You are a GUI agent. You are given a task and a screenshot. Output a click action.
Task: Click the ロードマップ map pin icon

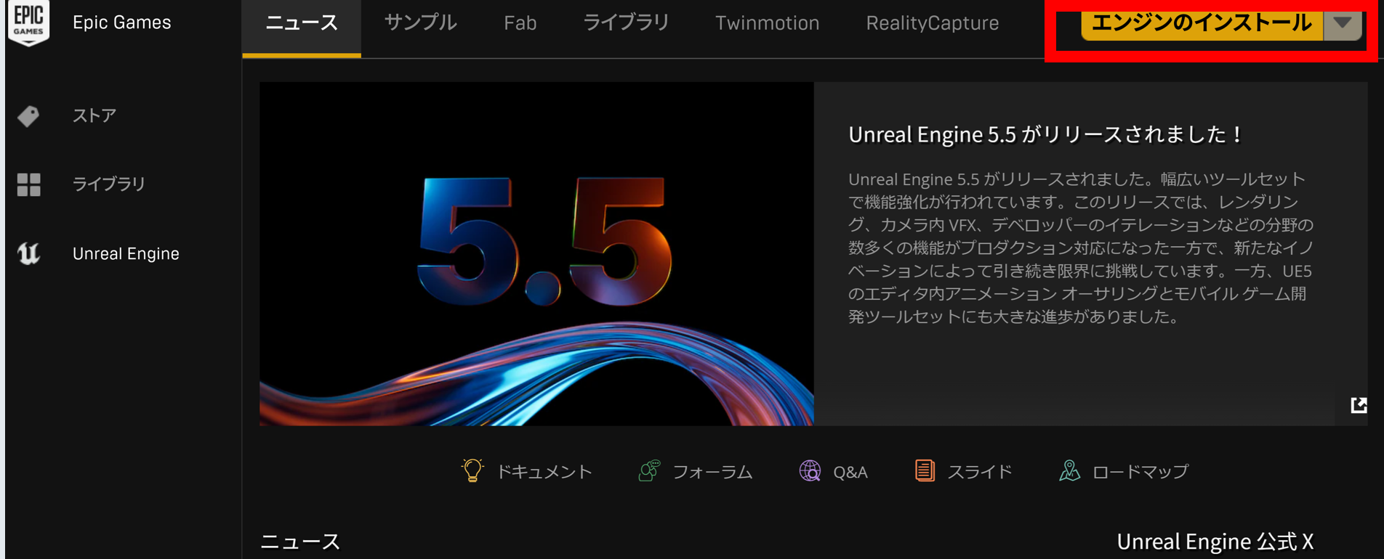click(x=1069, y=470)
